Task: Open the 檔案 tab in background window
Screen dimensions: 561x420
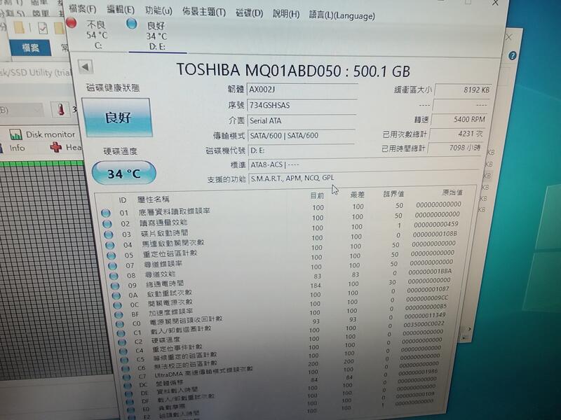Action: (x=31, y=48)
